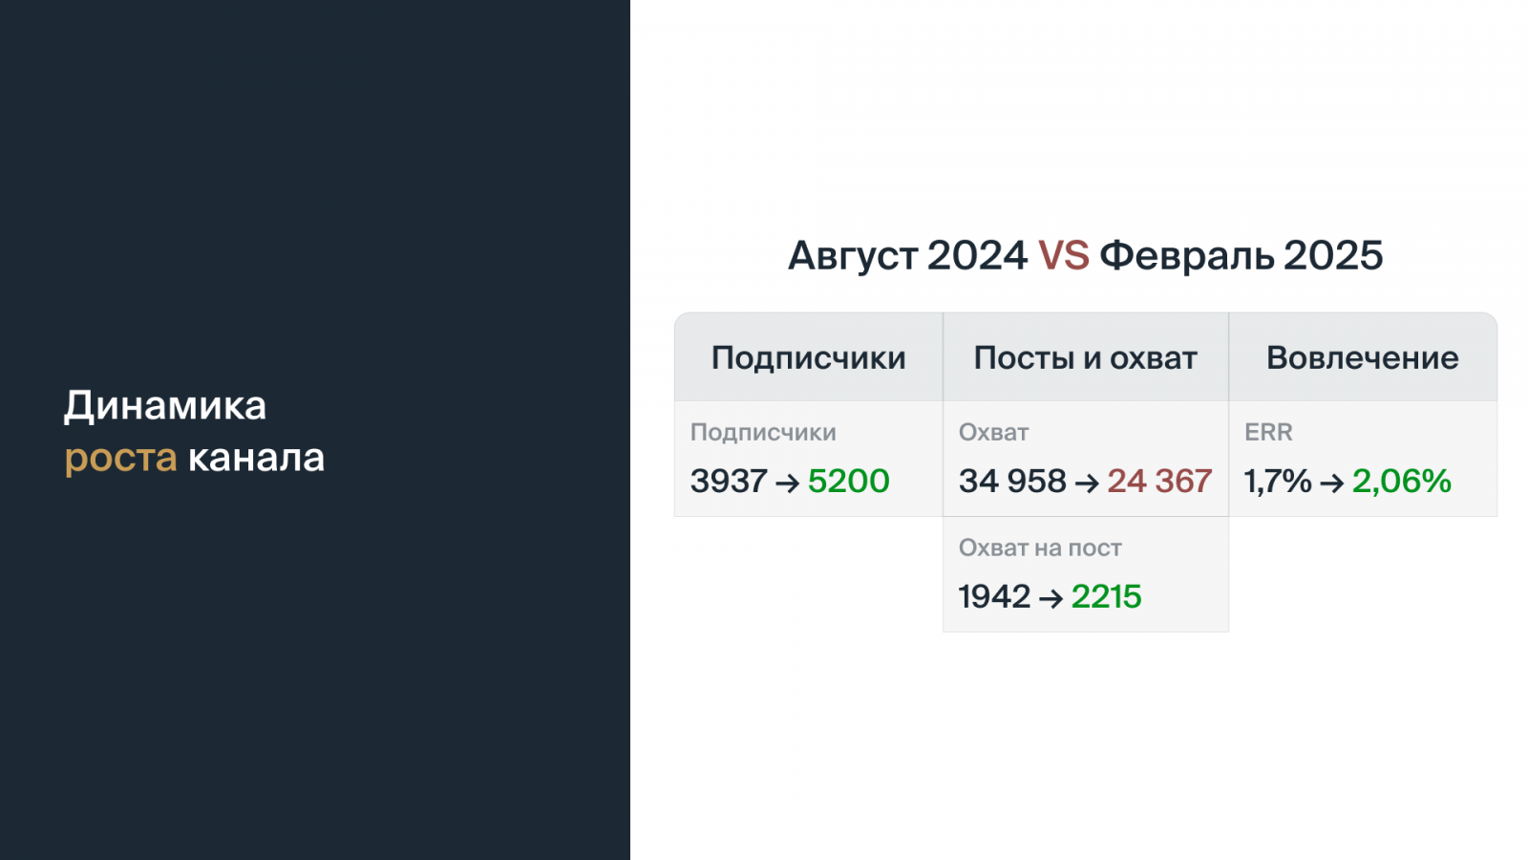Click the arrow between 3937 and 5200
This screenshot has height=860, width=1528.
click(787, 483)
